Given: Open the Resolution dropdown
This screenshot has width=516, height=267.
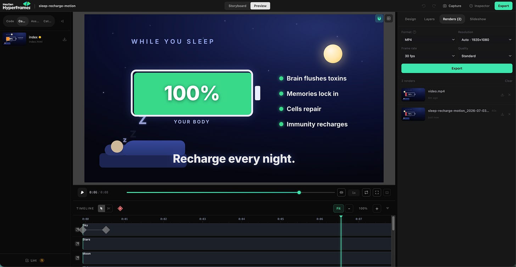Looking at the screenshot, I should pyautogui.click(x=485, y=40).
